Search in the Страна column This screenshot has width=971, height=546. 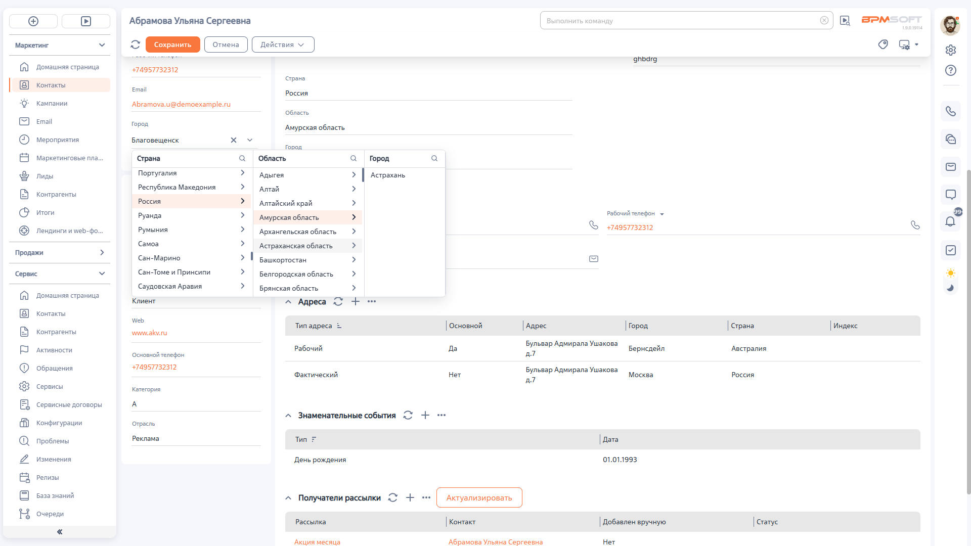242,158
